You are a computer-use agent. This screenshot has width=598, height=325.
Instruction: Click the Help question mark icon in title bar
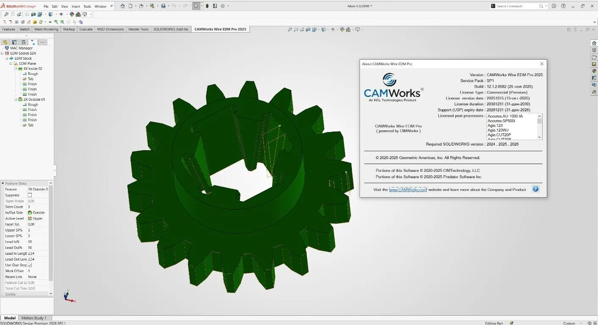563,6
